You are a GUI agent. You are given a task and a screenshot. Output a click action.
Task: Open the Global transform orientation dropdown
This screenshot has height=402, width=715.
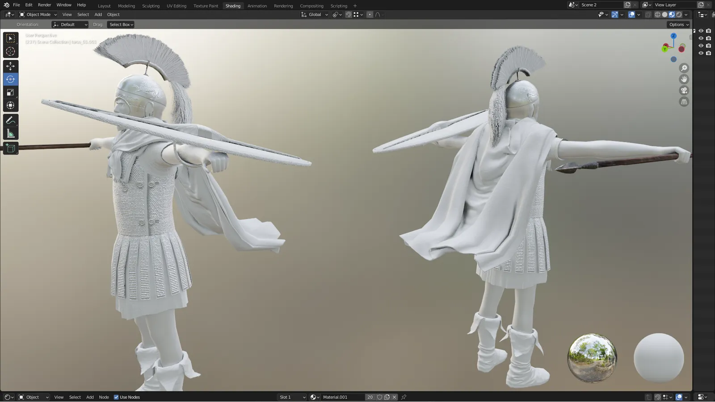click(315, 15)
